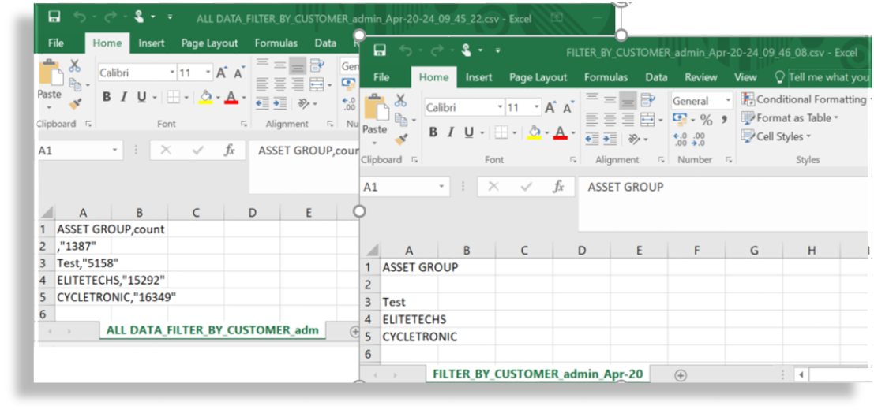Screen dimensions: 874x413
Task: Save the ALL DATA workbook in back window
Action: coord(54,17)
